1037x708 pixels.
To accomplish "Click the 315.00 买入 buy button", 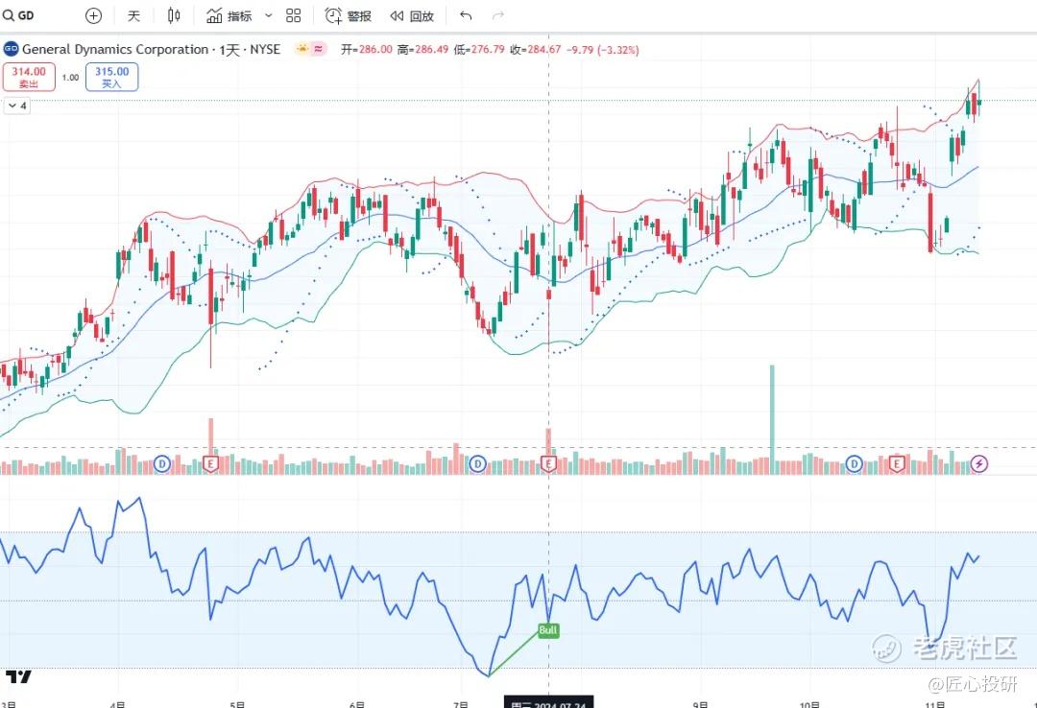I will [x=111, y=77].
